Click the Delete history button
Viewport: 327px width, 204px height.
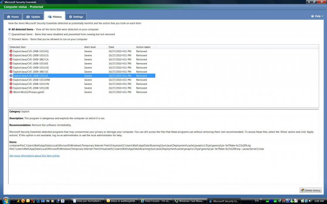click(310, 190)
